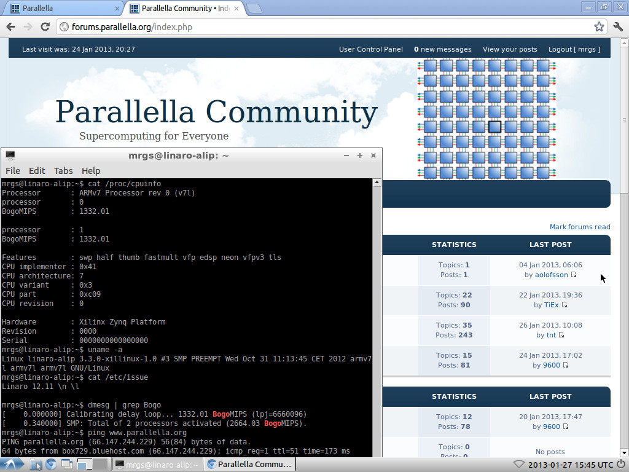Open the terminal Tabs menu
The width and height of the screenshot is (629, 472).
(63, 171)
